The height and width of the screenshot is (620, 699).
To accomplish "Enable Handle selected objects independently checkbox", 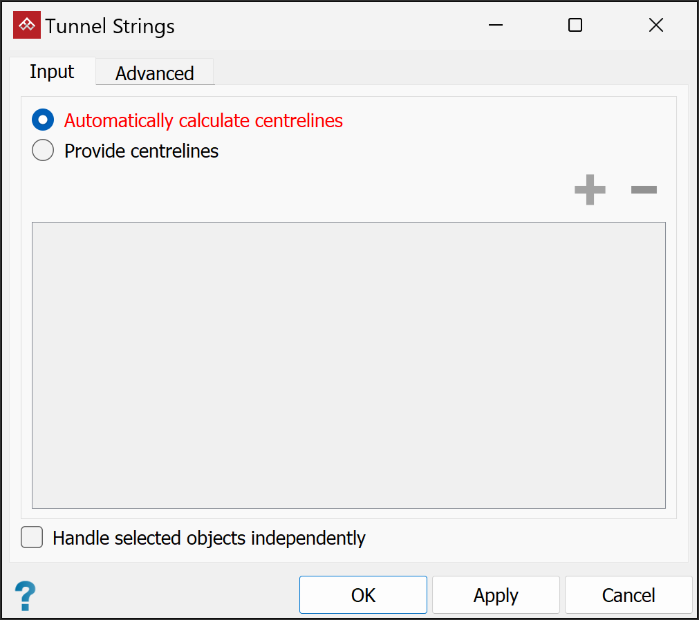I will (32, 538).
